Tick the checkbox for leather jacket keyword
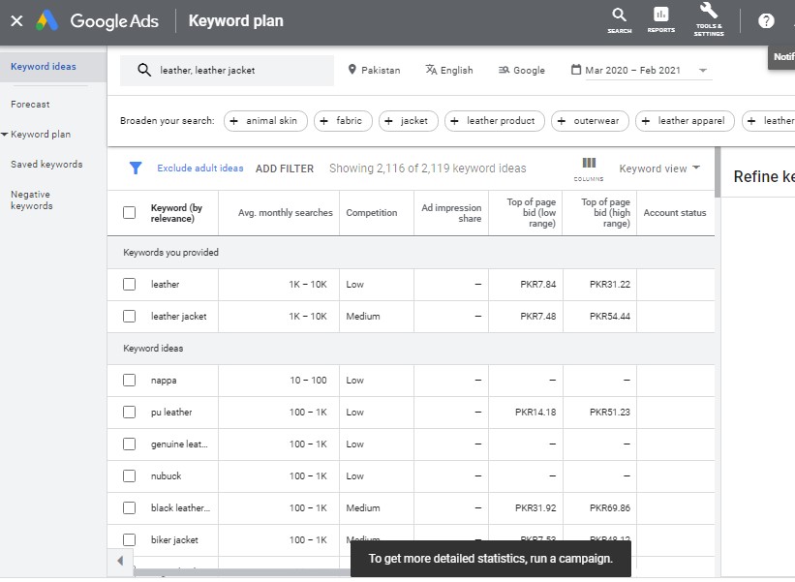Image resolution: width=795 pixels, height=582 pixels. 130,317
